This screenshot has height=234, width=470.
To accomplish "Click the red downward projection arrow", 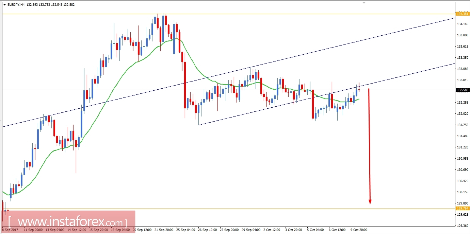I will click(370, 146).
